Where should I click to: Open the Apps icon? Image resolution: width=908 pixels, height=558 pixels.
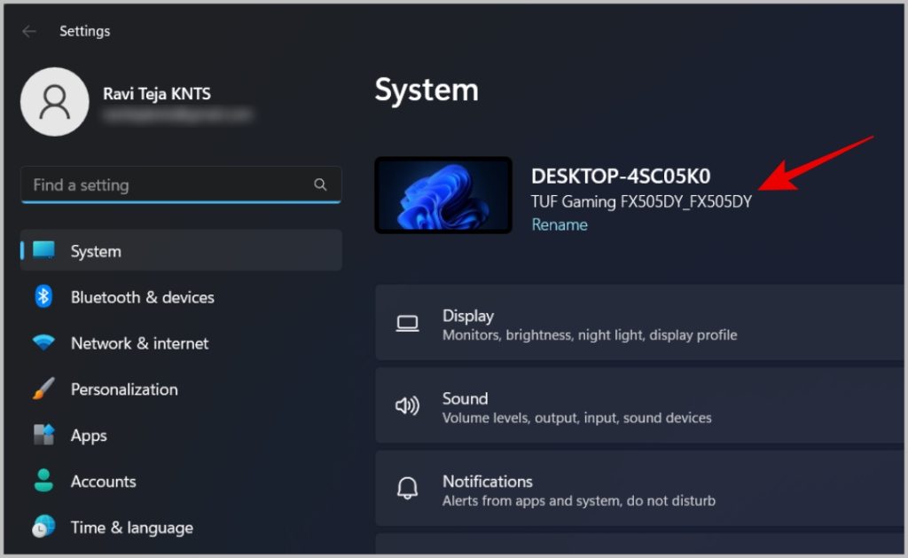[x=43, y=435]
